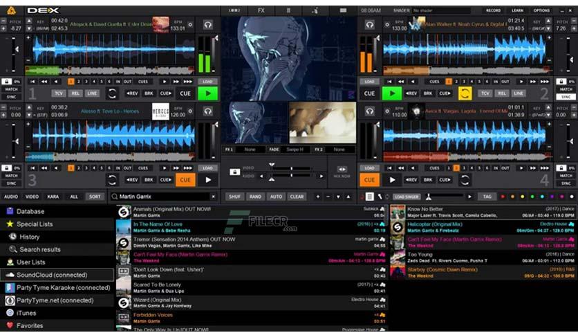Start playback on deck 3
Image resolution: width=578 pixels, height=335 pixels.
tap(208, 180)
